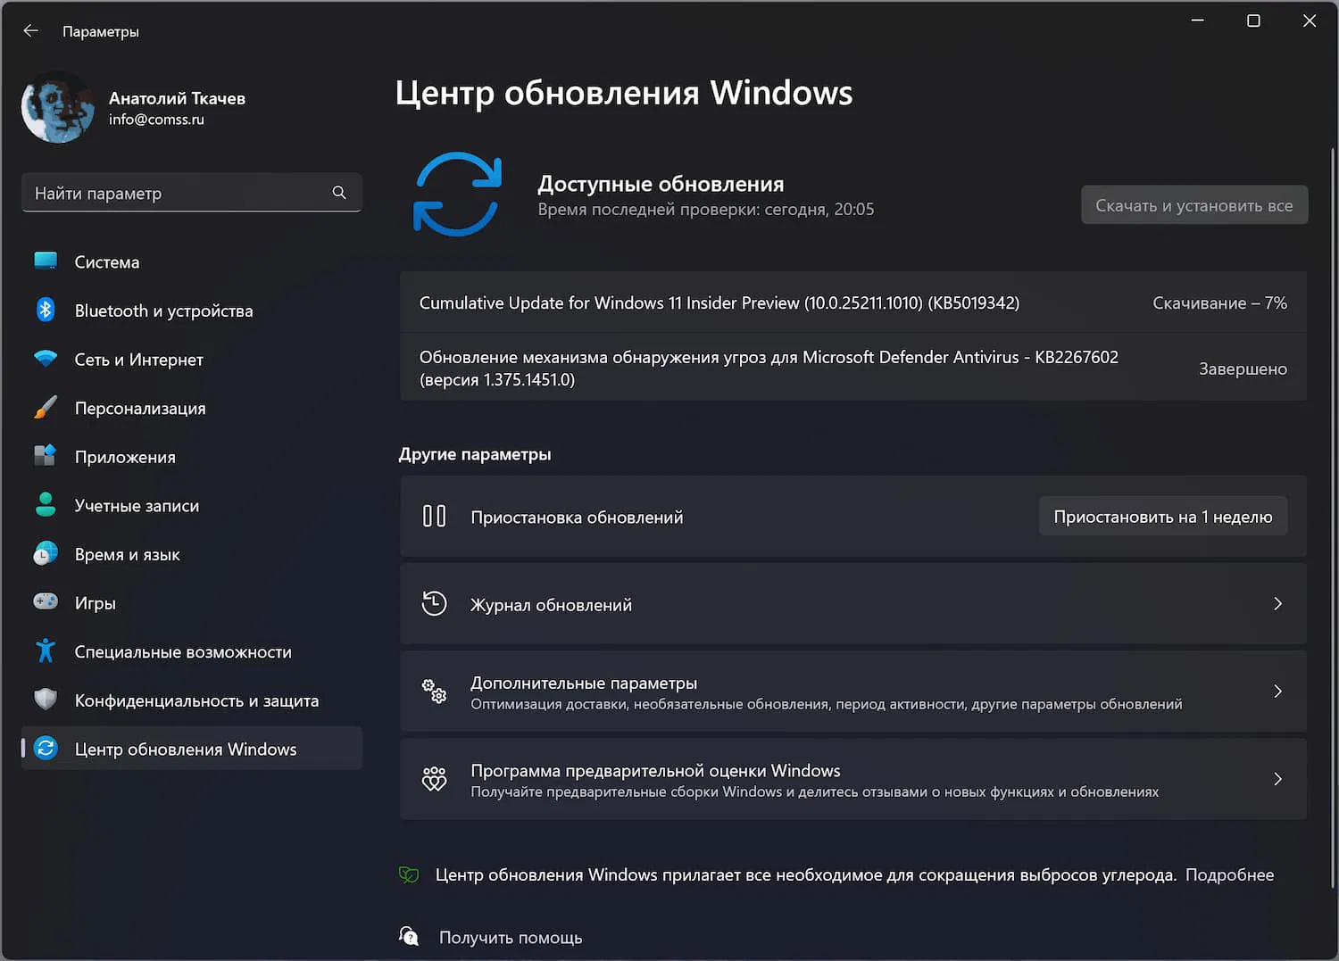Click the paintbrush icon for Персонализация

tap(46, 408)
